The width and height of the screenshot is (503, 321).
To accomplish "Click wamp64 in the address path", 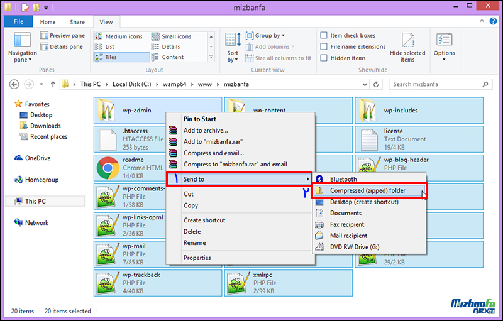I will (x=175, y=84).
